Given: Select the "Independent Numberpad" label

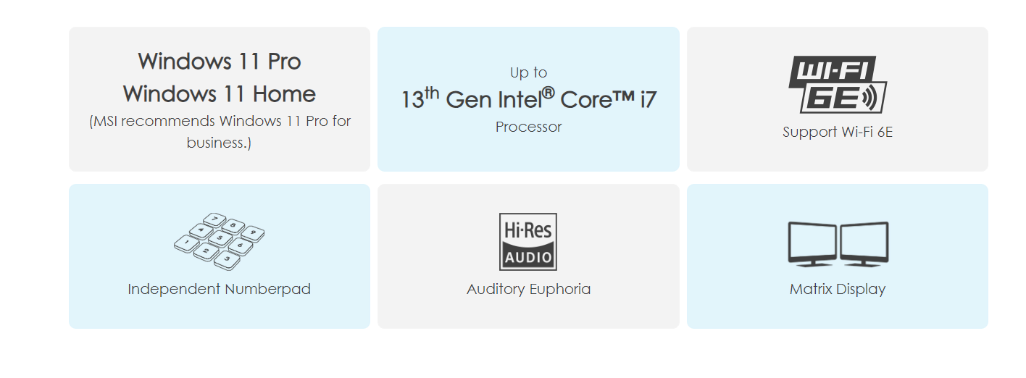Looking at the screenshot, I should coord(220,289).
